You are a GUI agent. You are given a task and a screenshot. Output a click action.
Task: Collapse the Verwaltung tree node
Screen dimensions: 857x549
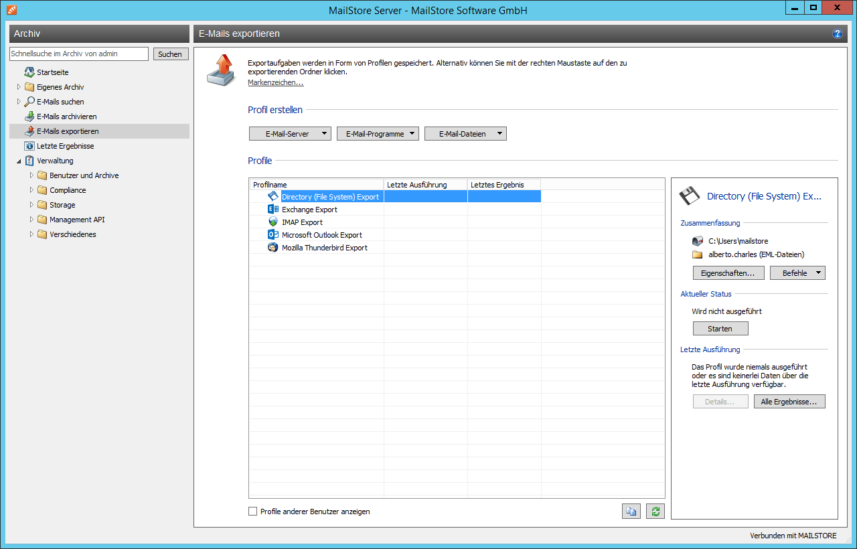click(19, 161)
